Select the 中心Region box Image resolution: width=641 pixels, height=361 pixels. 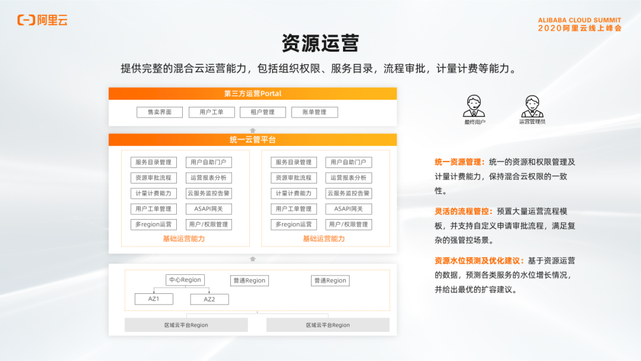pyautogui.click(x=185, y=280)
